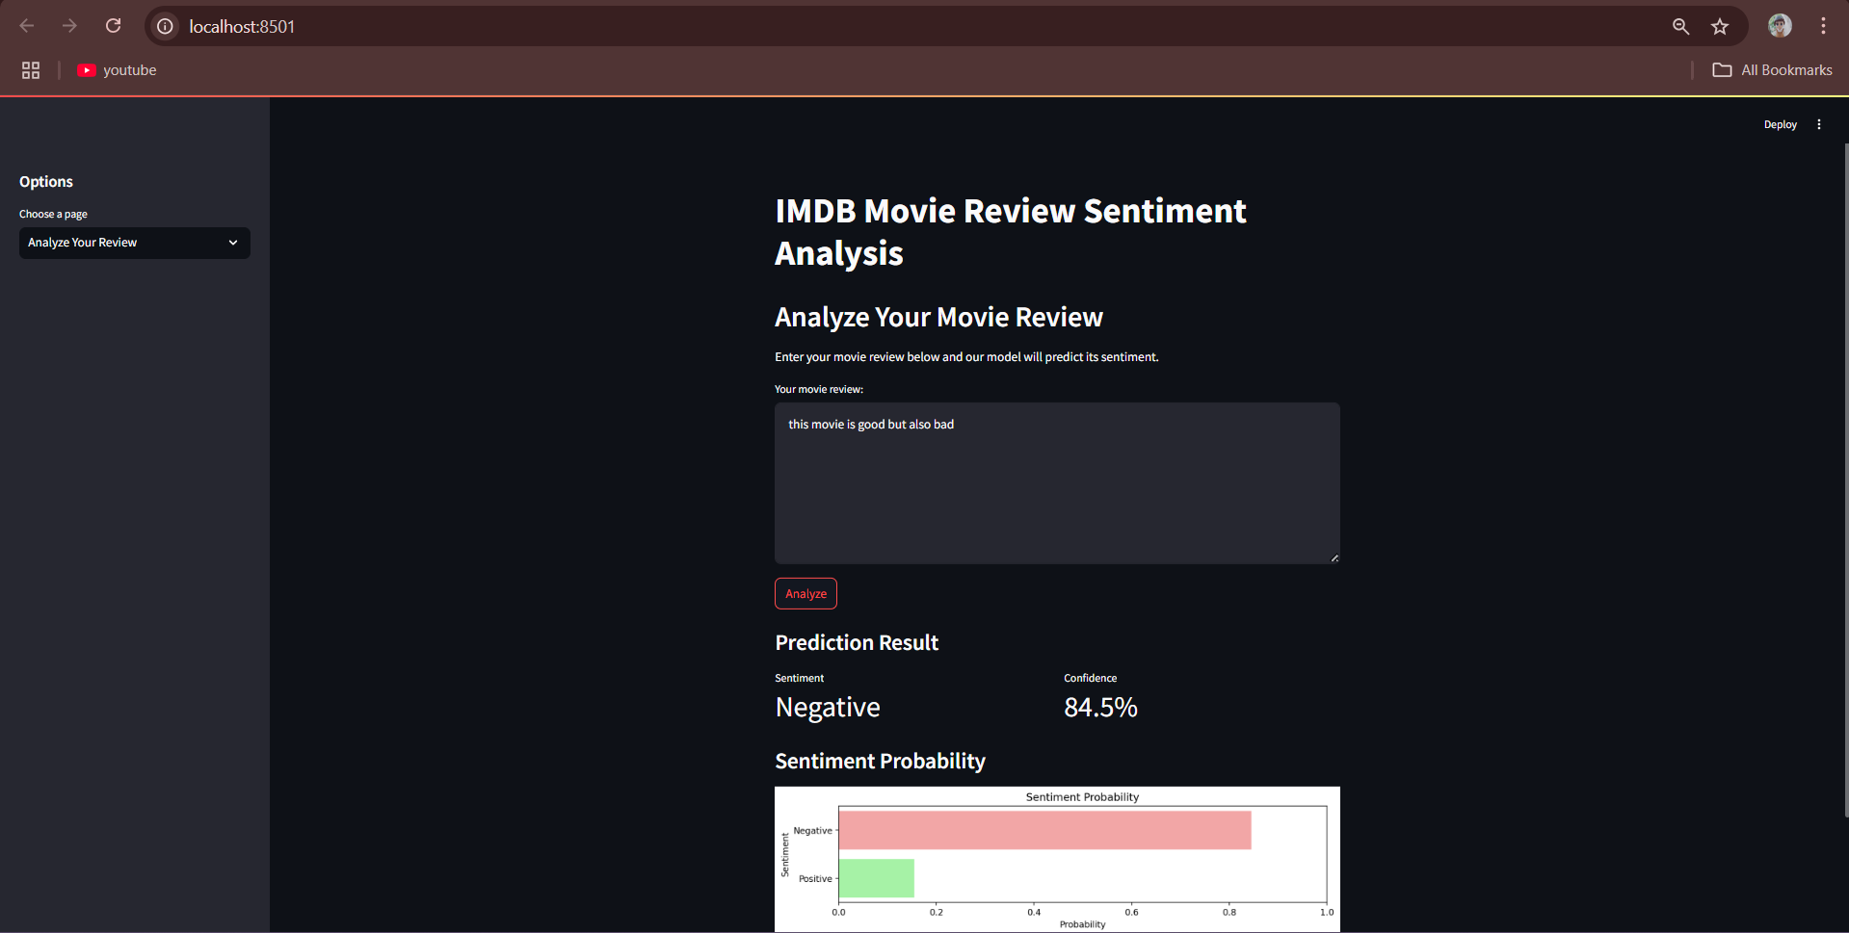Click the forward navigation arrow
The height and width of the screenshot is (933, 1849).
tap(69, 26)
